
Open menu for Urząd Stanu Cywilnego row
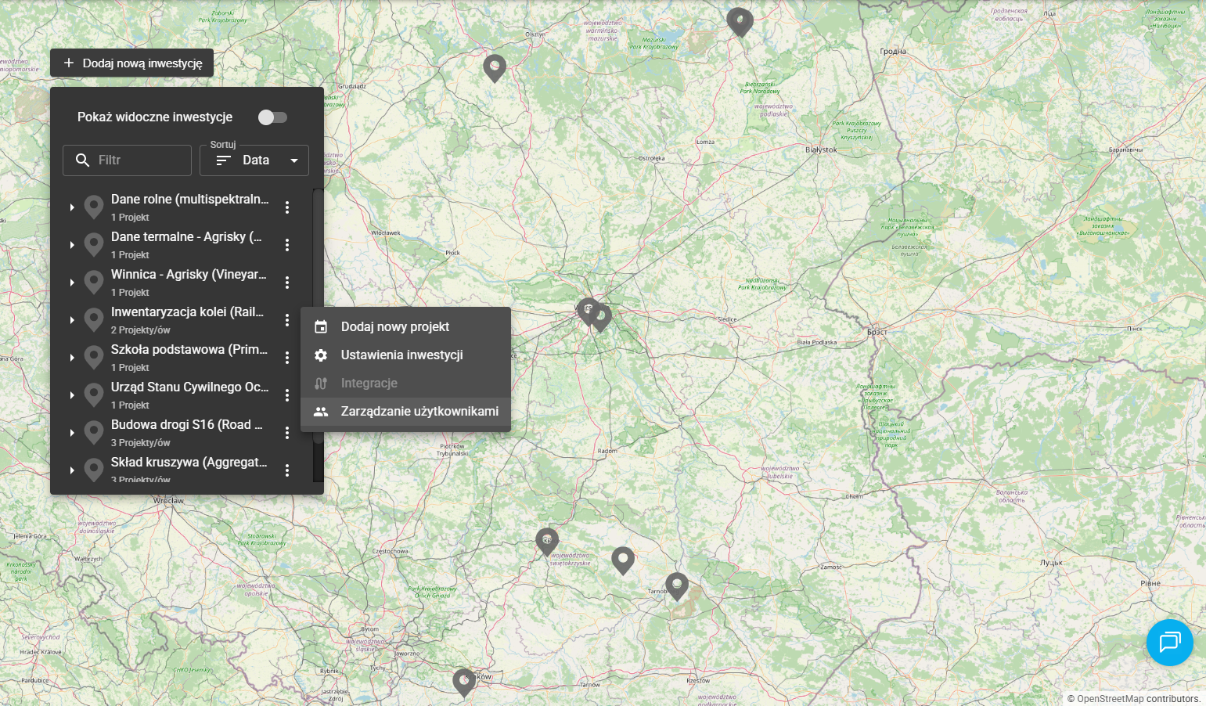click(287, 395)
